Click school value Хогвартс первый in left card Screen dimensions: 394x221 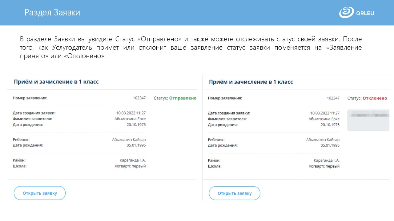click(130, 166)
